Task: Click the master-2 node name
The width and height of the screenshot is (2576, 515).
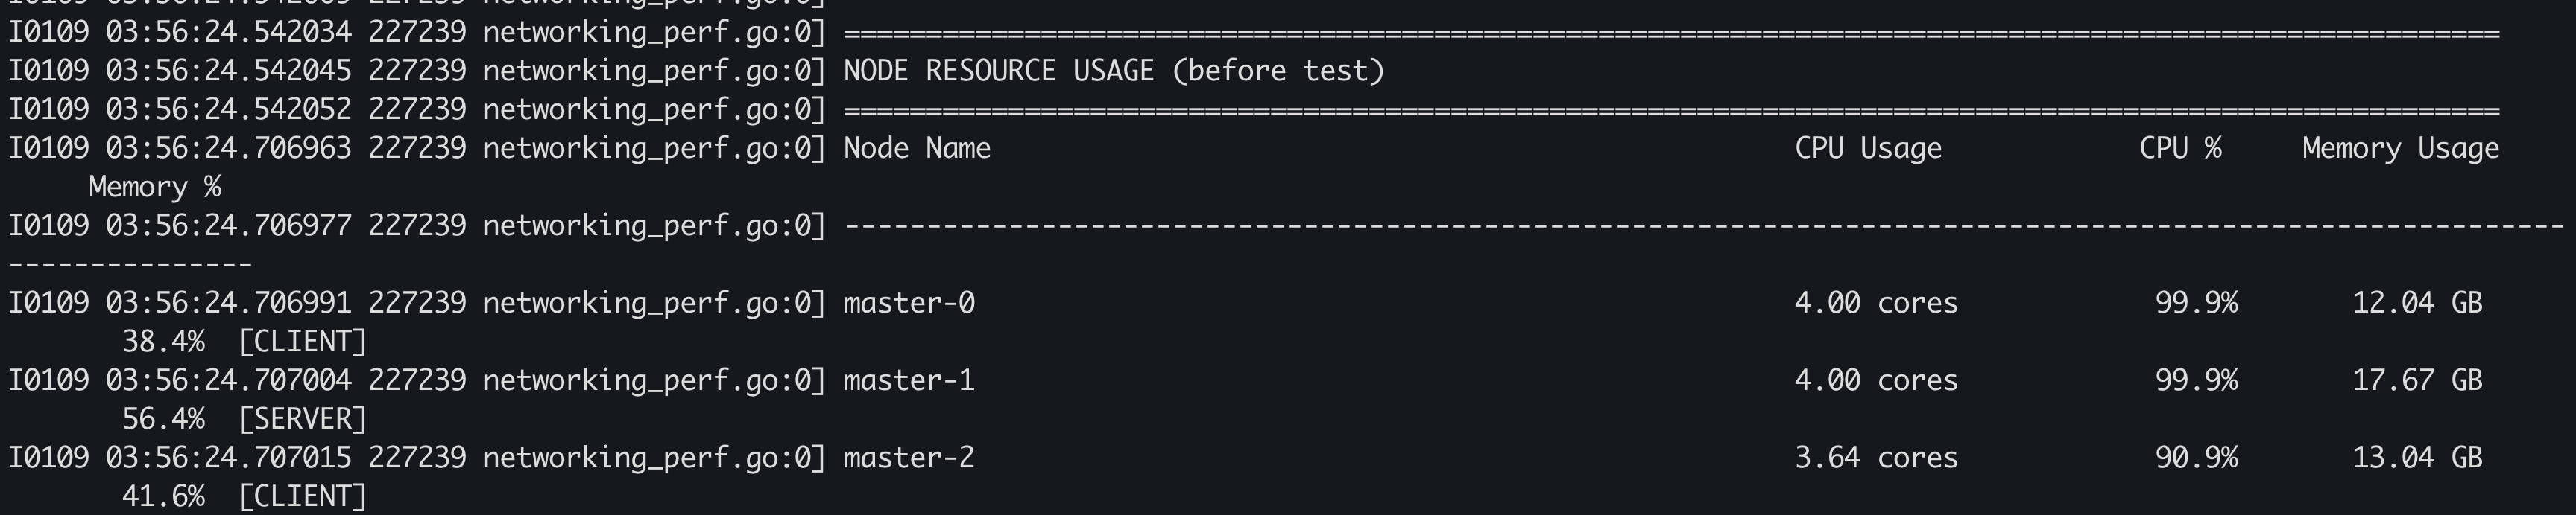Action: (909, 458)
